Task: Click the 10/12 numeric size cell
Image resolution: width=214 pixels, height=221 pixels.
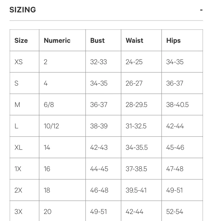Action: pos(51,126)
